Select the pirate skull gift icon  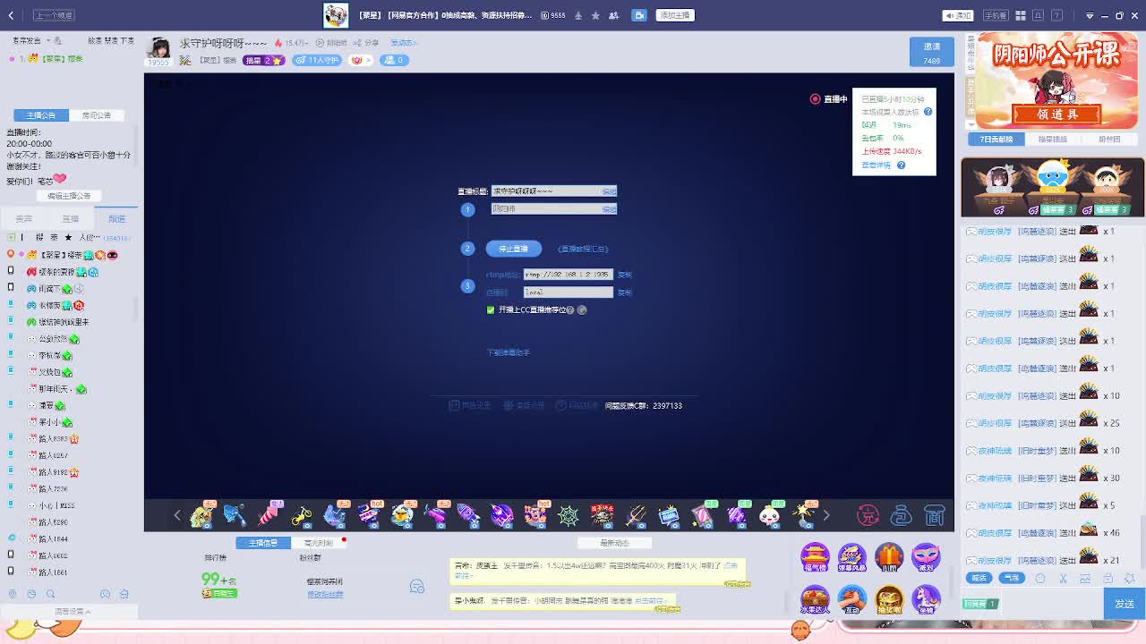click(x=603, y=515)
